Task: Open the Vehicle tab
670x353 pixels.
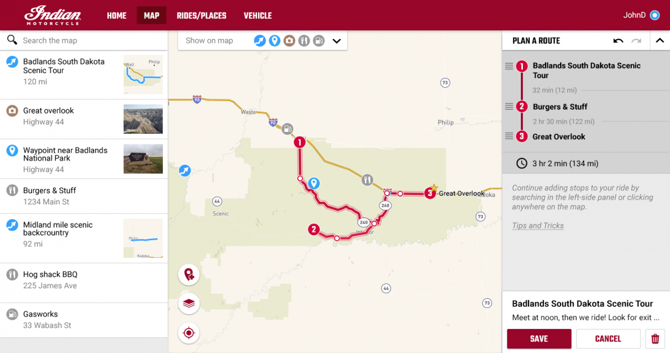Action: pos(258,16)
